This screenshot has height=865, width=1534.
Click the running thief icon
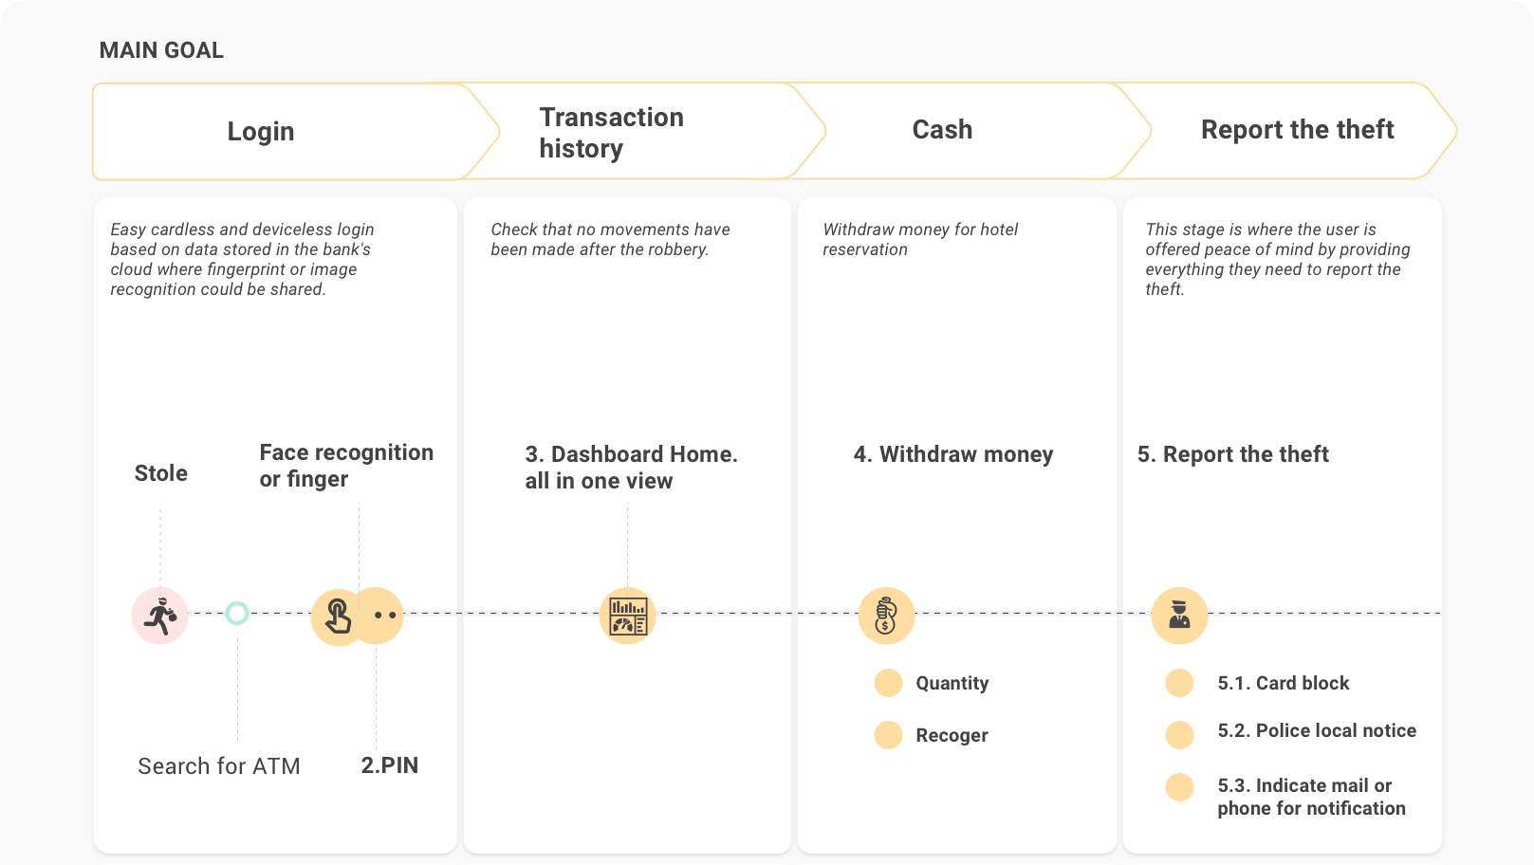[160, 616]
